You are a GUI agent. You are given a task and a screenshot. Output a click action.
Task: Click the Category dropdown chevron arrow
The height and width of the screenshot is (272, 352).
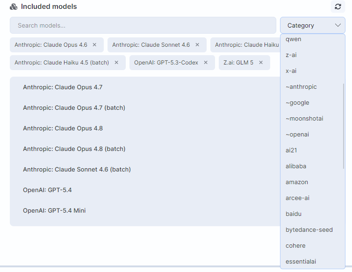pos(338,25)
